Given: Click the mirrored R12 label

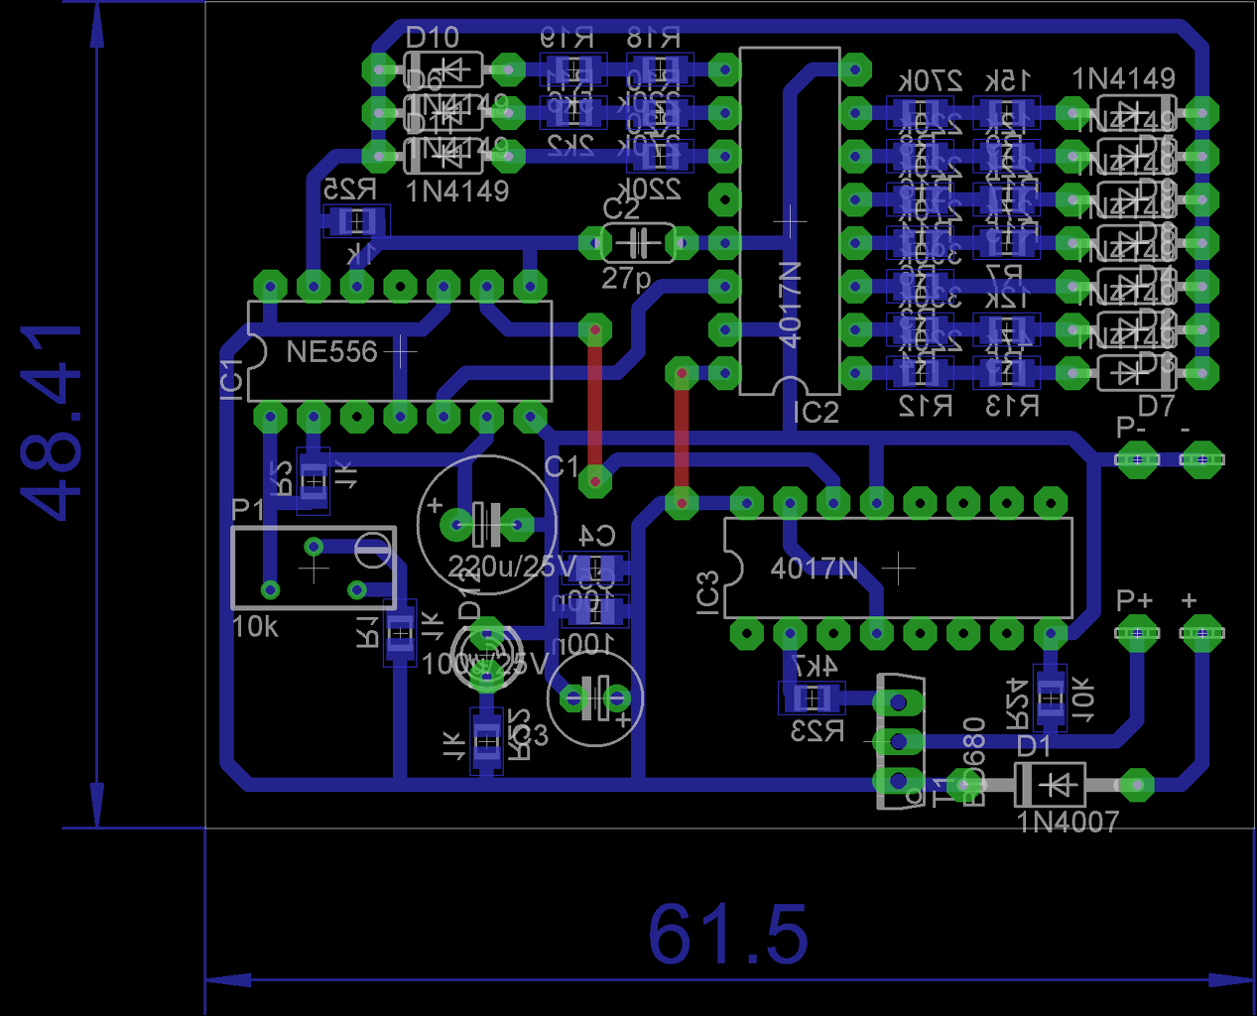Looking at the screenshot, I should pos(926,406).
